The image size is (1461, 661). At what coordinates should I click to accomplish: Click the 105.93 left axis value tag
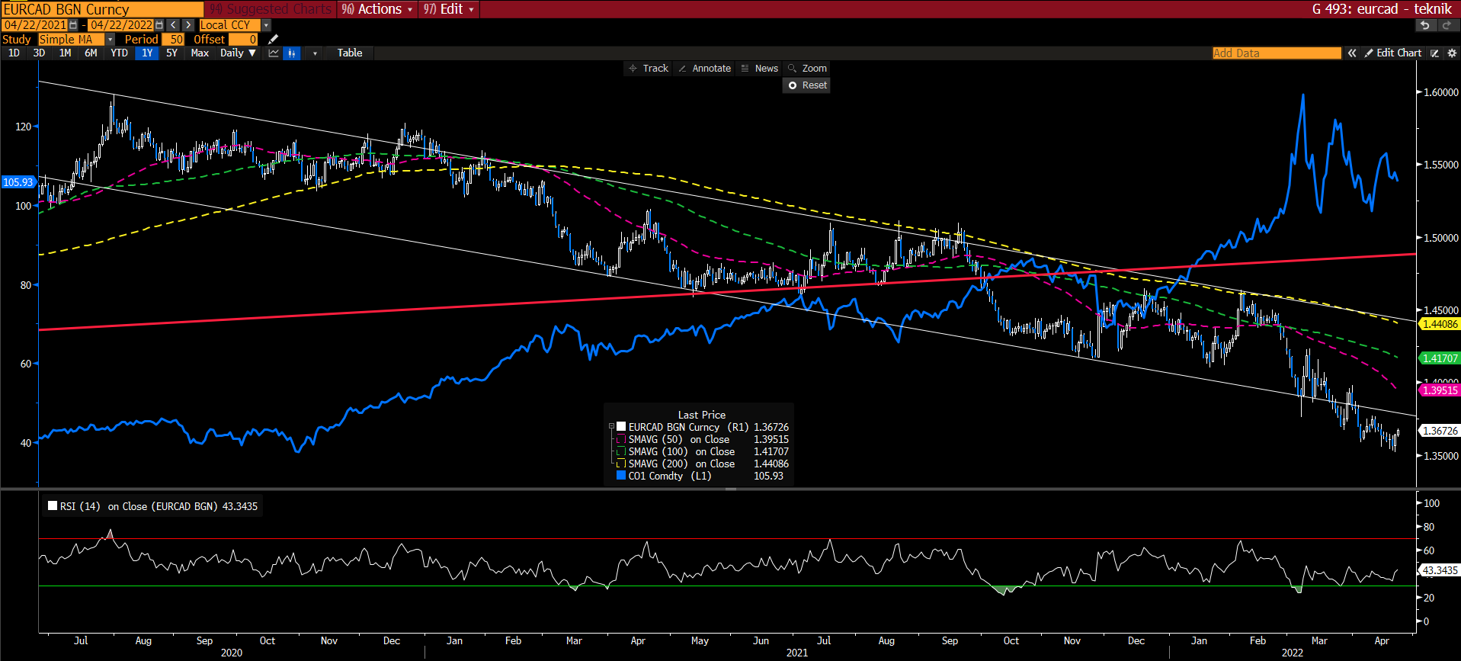click(18, 182)
